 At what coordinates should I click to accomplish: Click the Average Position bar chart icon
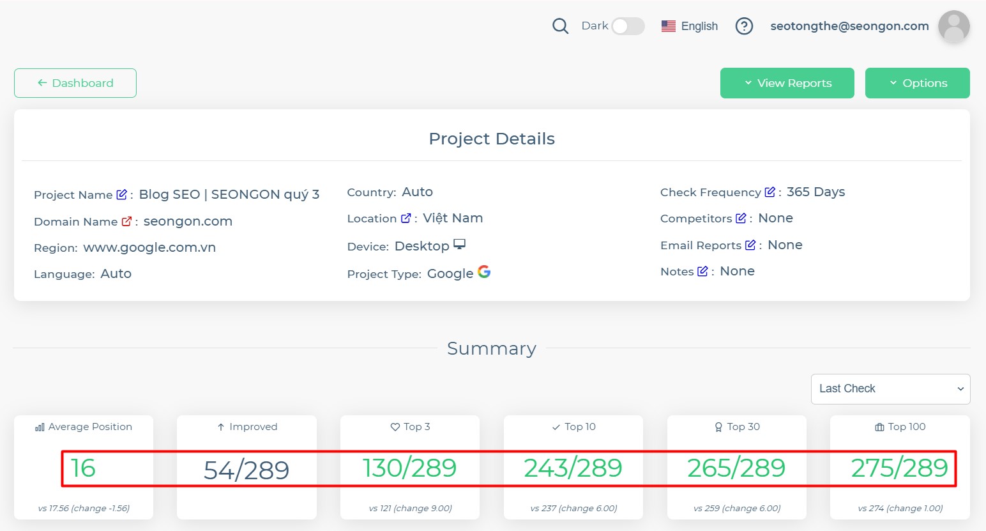coord(40,427)
